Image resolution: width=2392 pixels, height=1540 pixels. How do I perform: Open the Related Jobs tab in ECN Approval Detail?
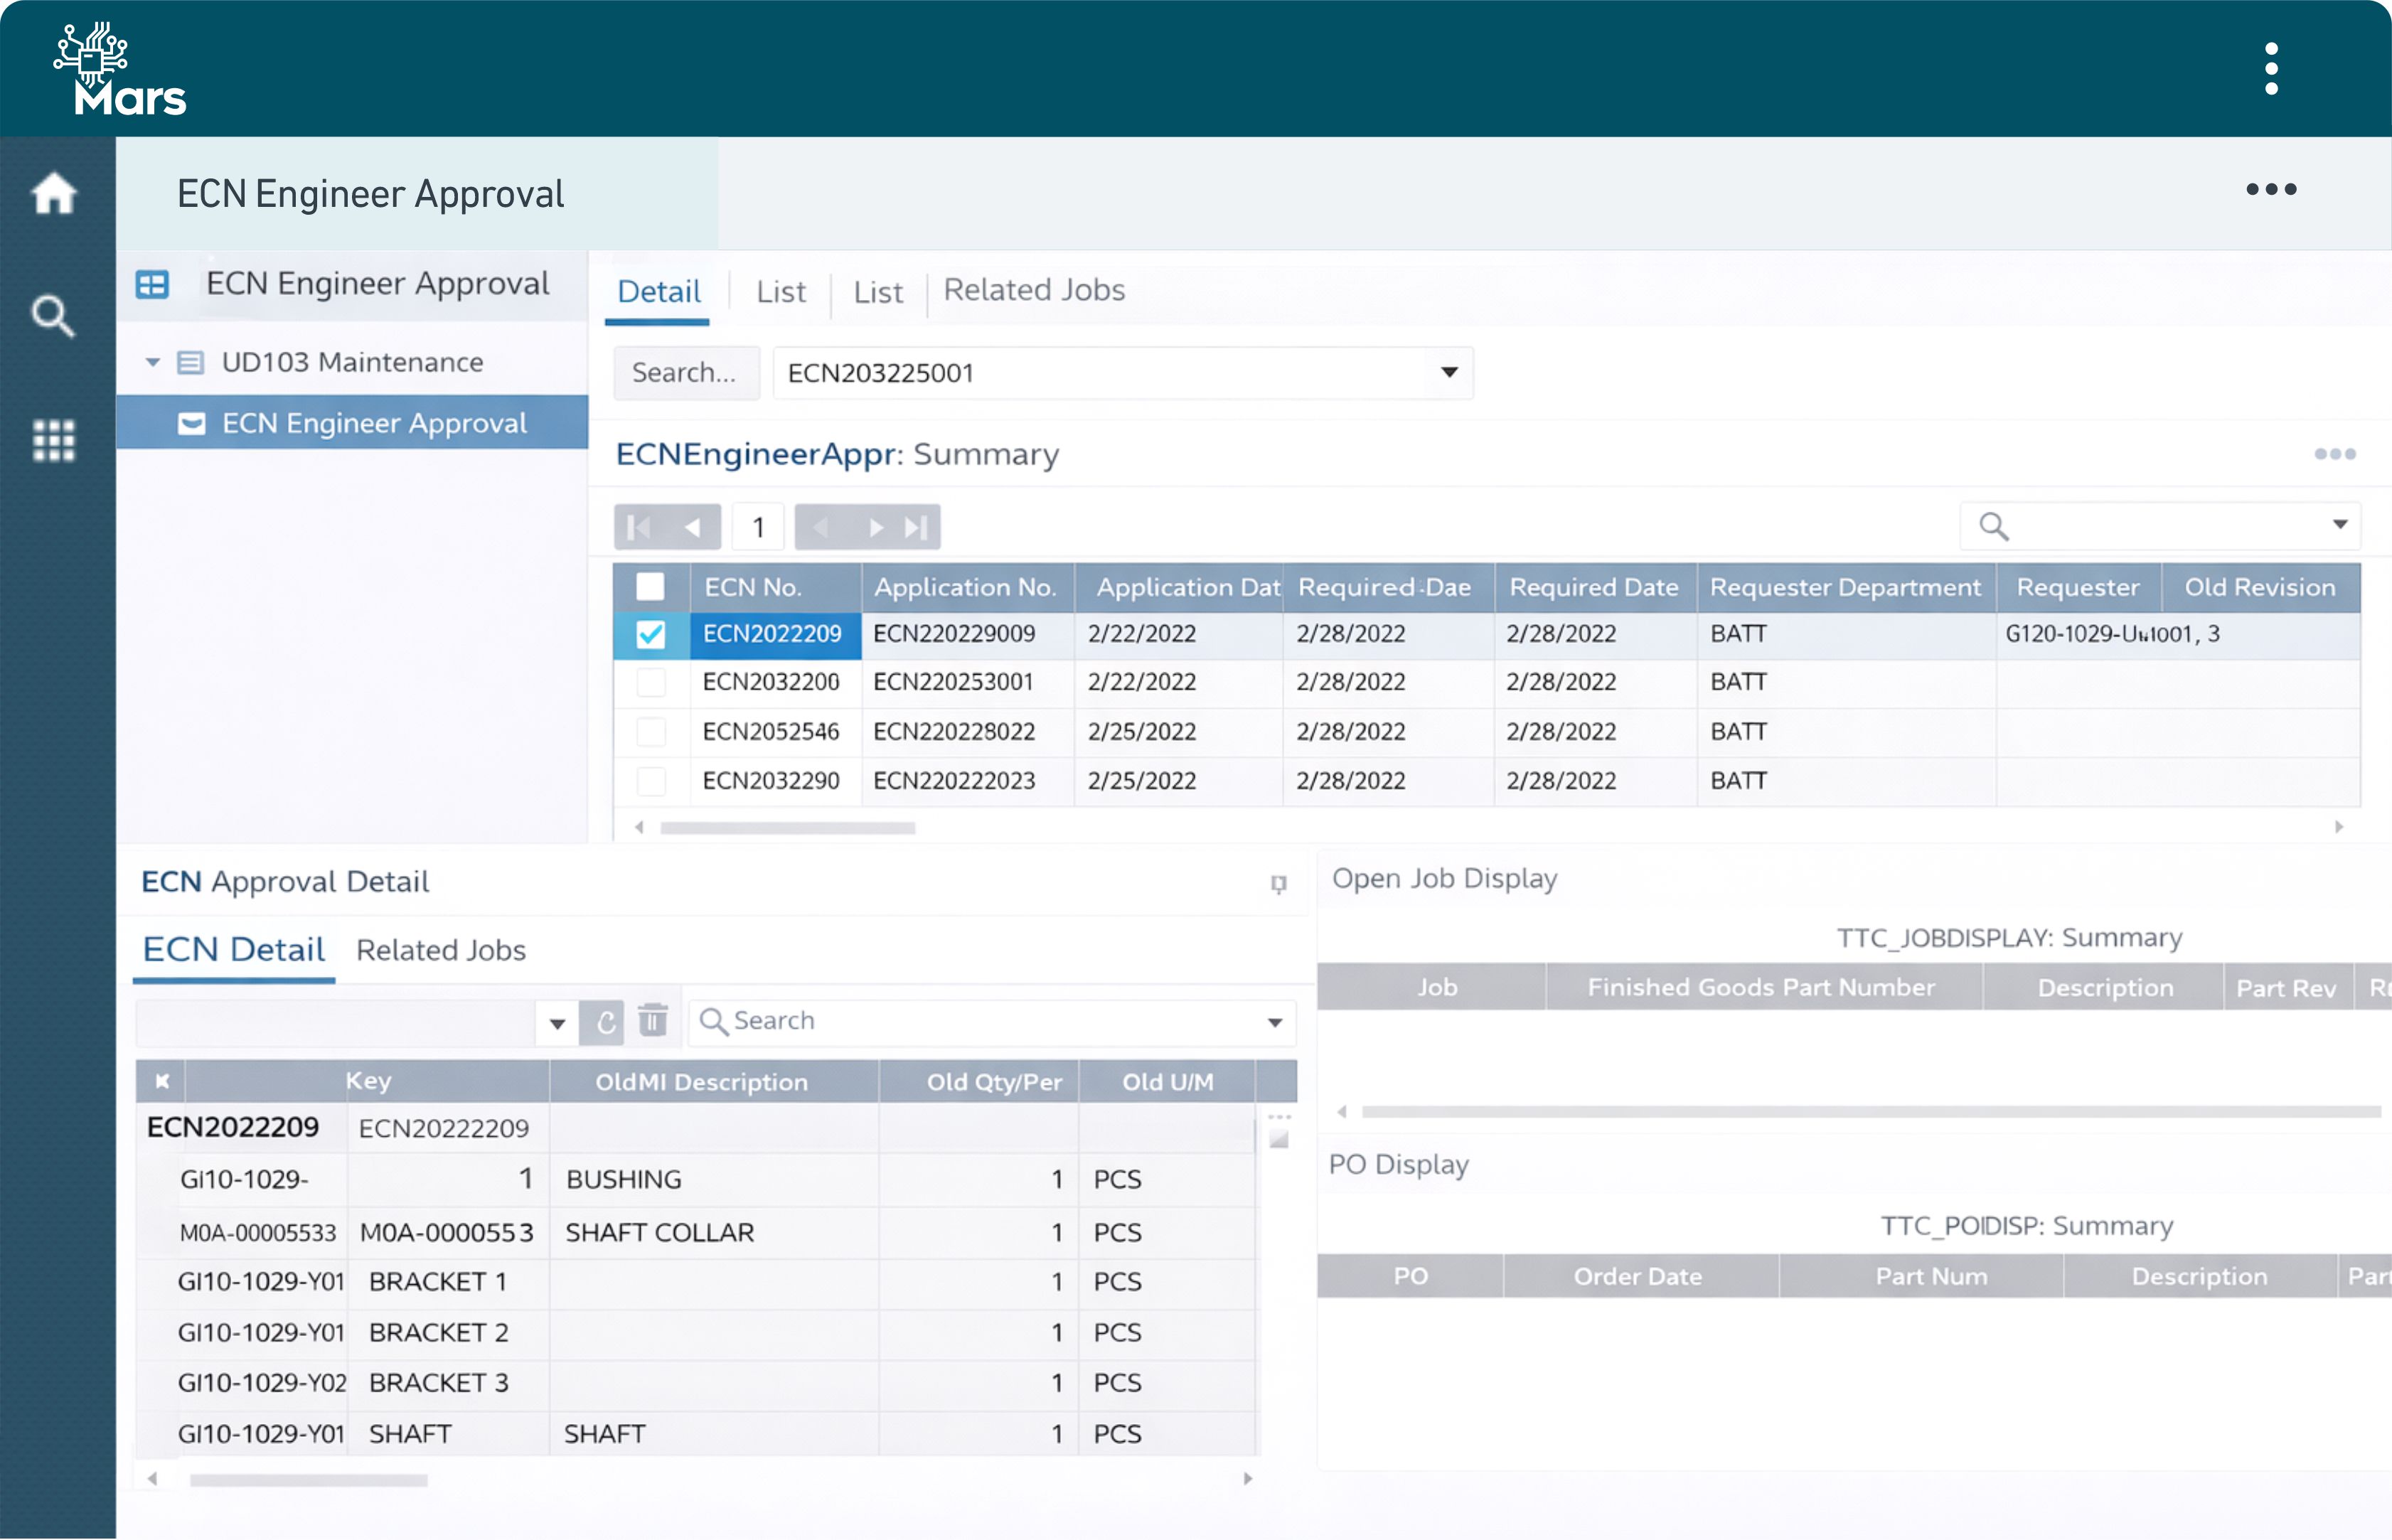[x=440, y=949]
